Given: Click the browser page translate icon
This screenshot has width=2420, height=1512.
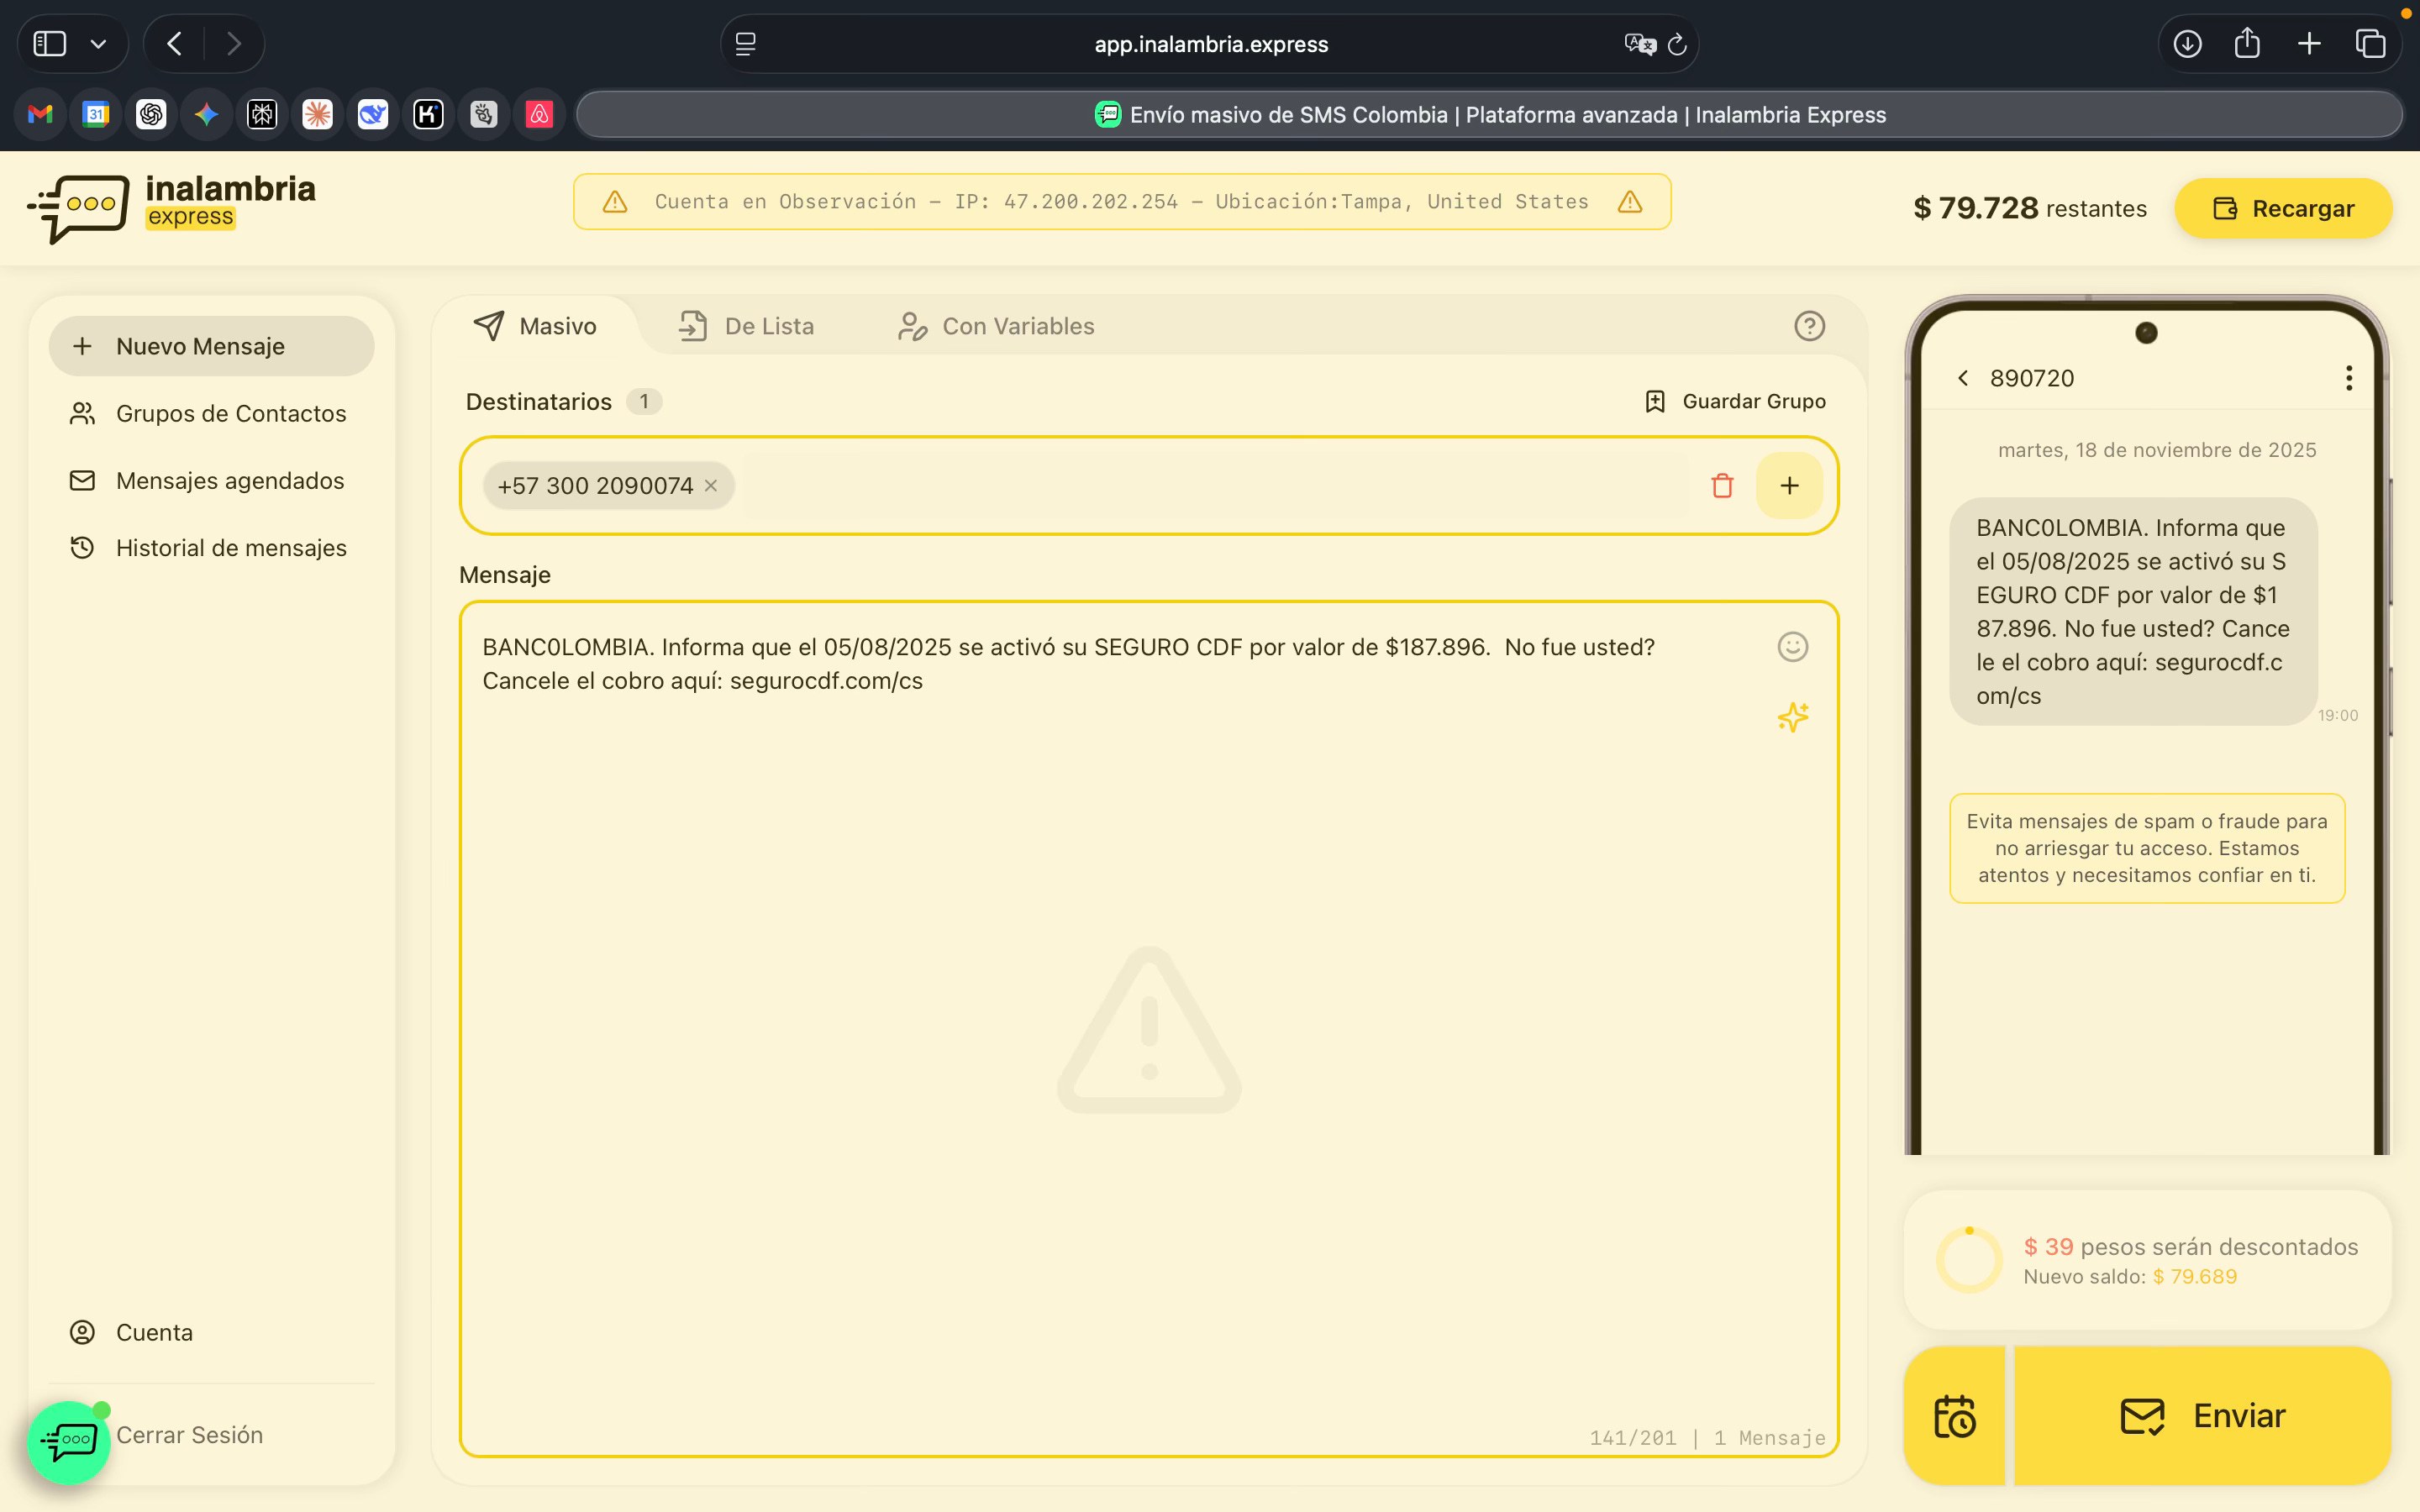Looking at the screenshot, I should pos(1639,44).
